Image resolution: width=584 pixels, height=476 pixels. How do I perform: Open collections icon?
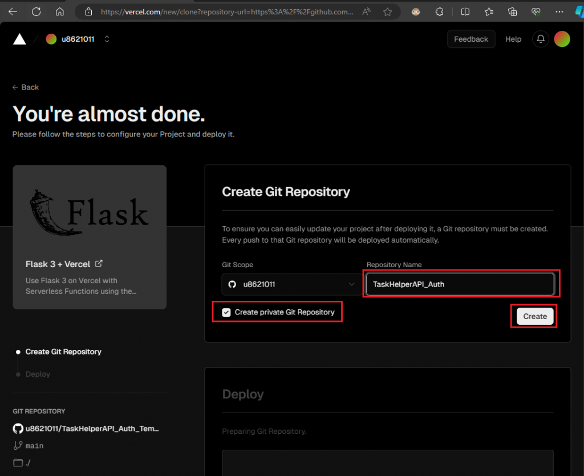(513, 12)
